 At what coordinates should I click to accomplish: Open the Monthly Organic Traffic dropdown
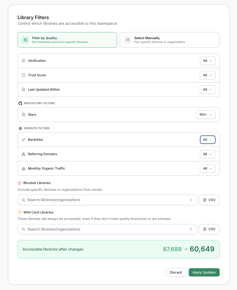click(207, 168)
